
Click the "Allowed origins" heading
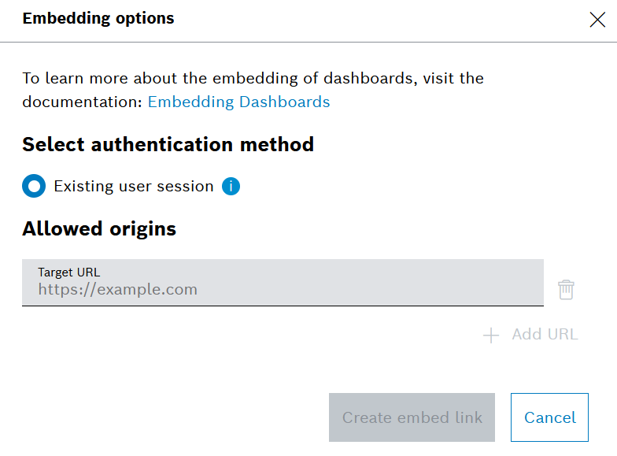(99, 229)
